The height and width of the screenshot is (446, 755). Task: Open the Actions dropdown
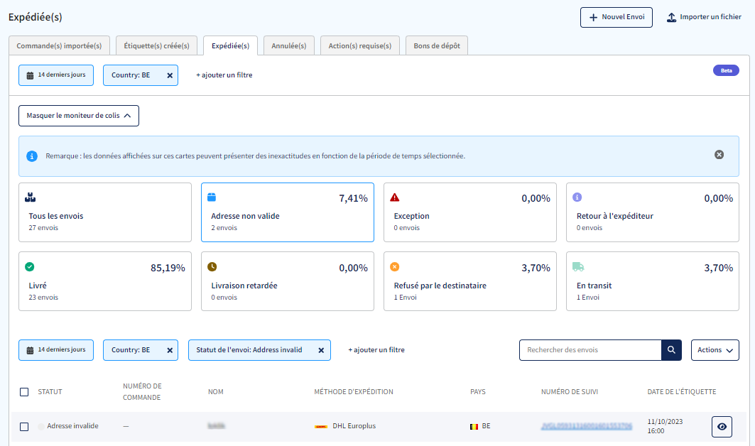pos(715,350)
